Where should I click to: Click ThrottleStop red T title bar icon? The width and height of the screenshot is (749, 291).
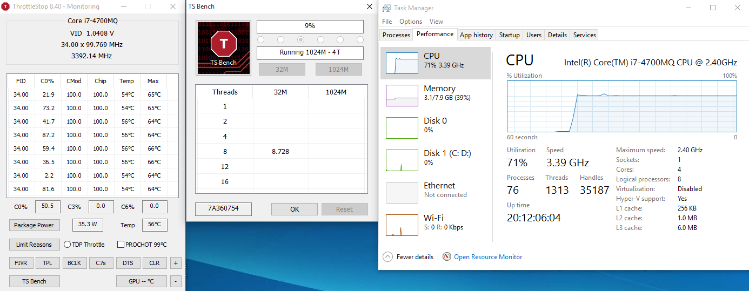point(6,6)
